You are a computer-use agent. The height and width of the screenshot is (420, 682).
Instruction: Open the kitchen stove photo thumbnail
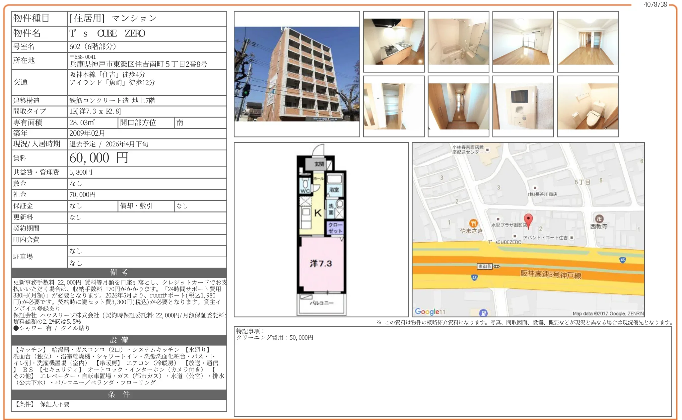[x=394, y=42]
